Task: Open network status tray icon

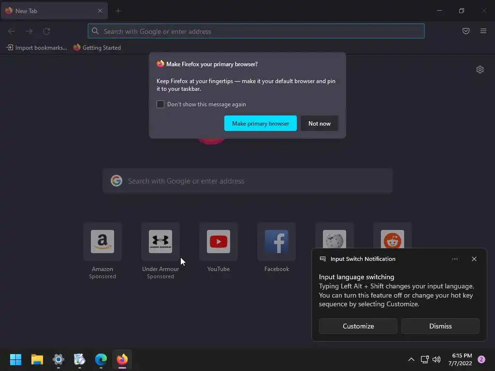Action: click(424, 359)
